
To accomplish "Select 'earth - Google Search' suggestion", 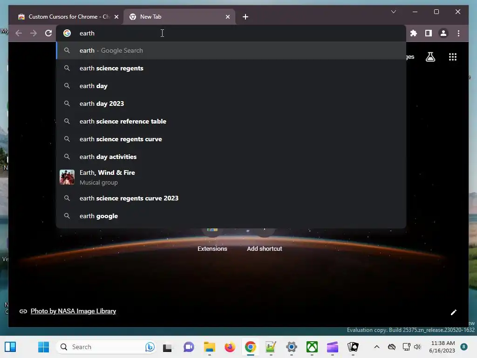I will point(231,50).
